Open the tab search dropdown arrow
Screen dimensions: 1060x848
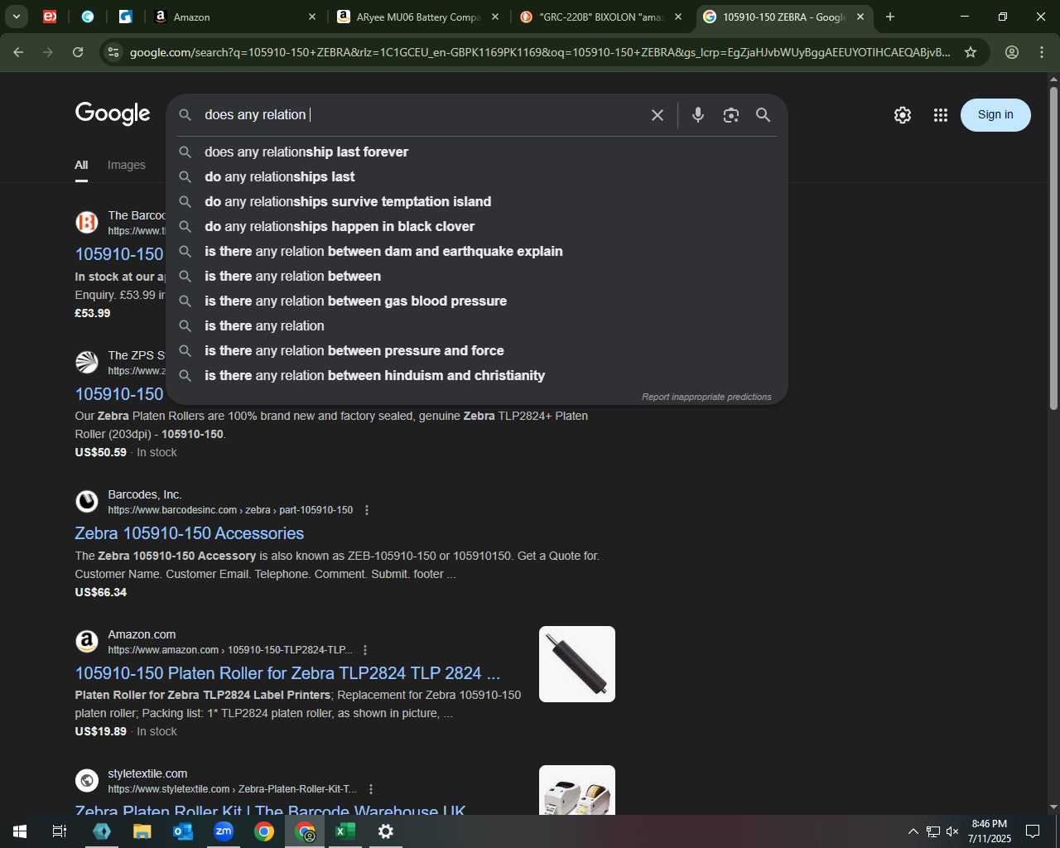[17, 17]
